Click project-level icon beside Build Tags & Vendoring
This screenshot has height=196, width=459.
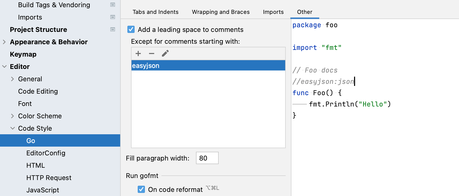click(113, 5)
